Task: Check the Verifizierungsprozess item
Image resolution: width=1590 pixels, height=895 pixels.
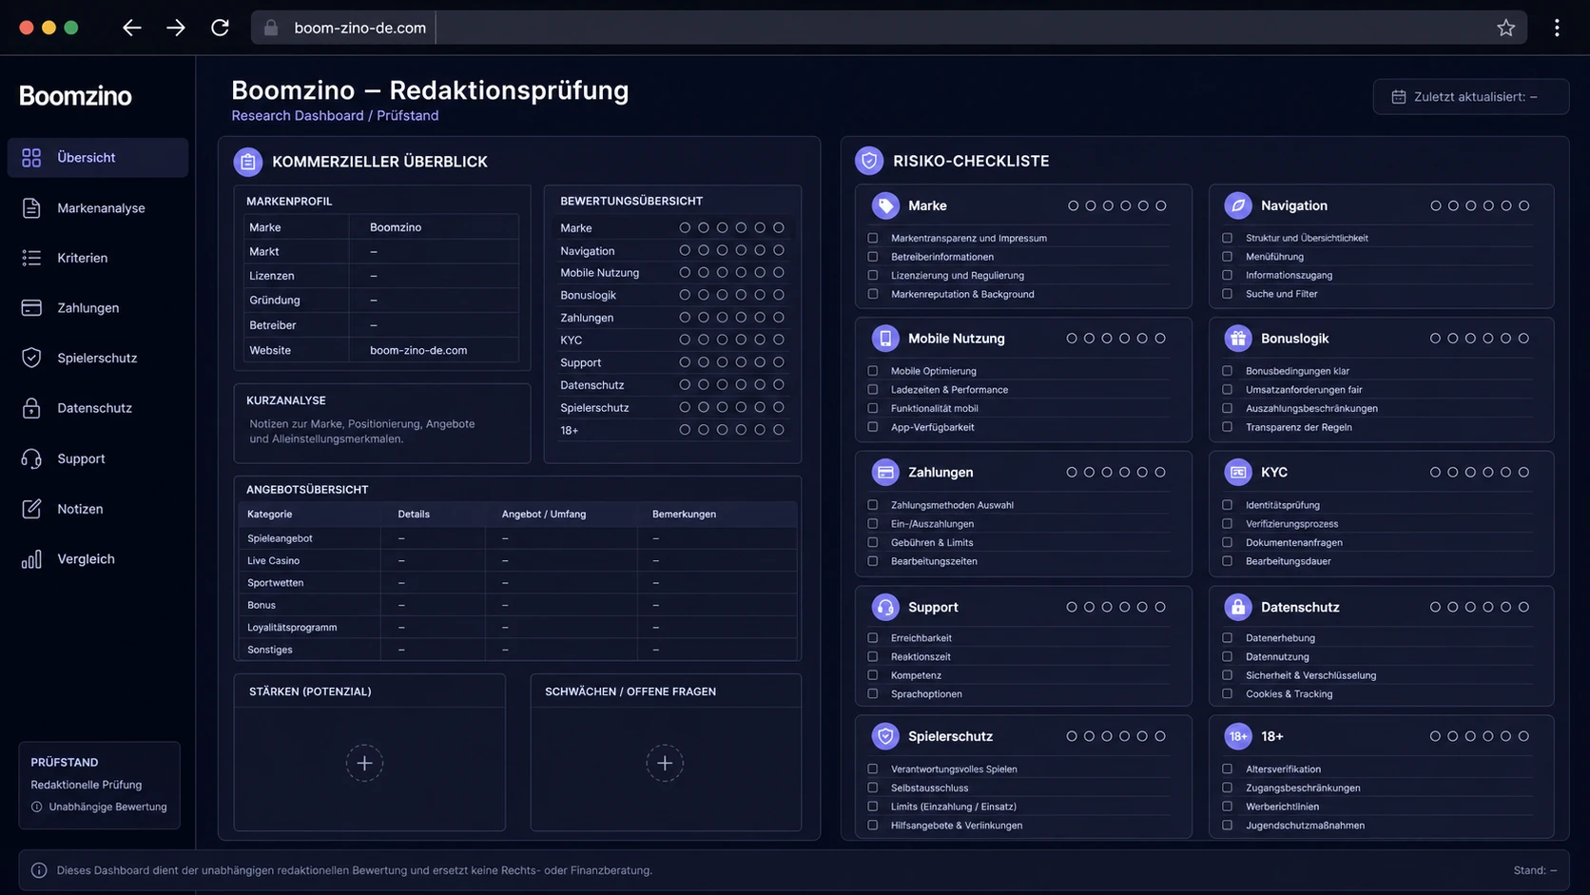Action: [x=1227, y=524]
